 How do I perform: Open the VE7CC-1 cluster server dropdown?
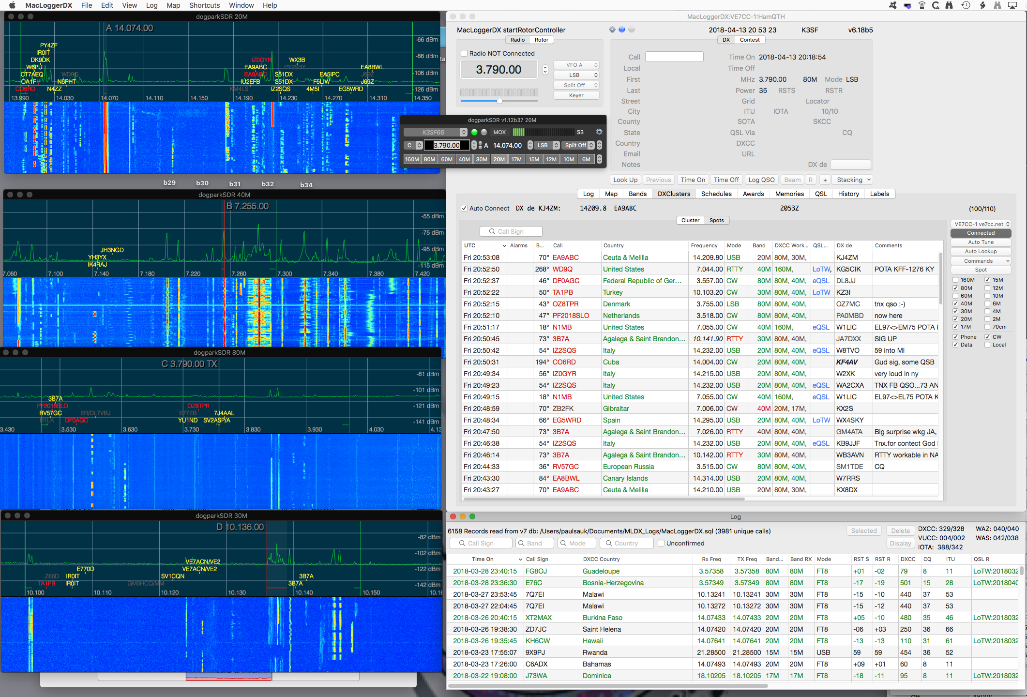[x=981, y=224]
